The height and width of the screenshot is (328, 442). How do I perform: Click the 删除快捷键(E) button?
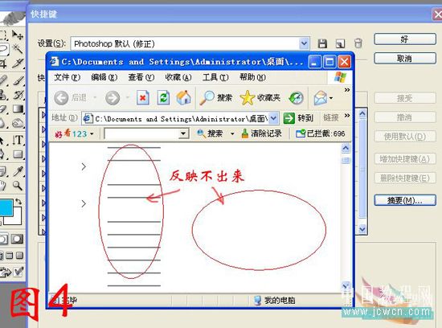405,178
